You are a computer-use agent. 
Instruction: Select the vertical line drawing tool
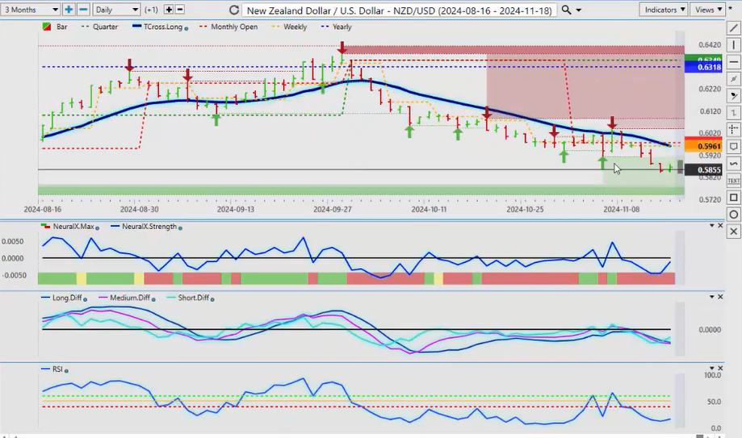[733, 45]
